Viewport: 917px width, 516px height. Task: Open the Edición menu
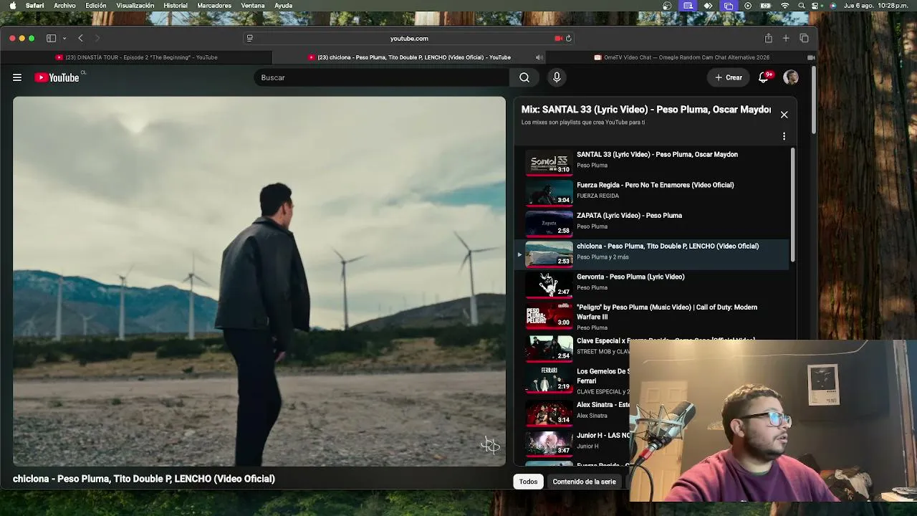coord(96,6)
